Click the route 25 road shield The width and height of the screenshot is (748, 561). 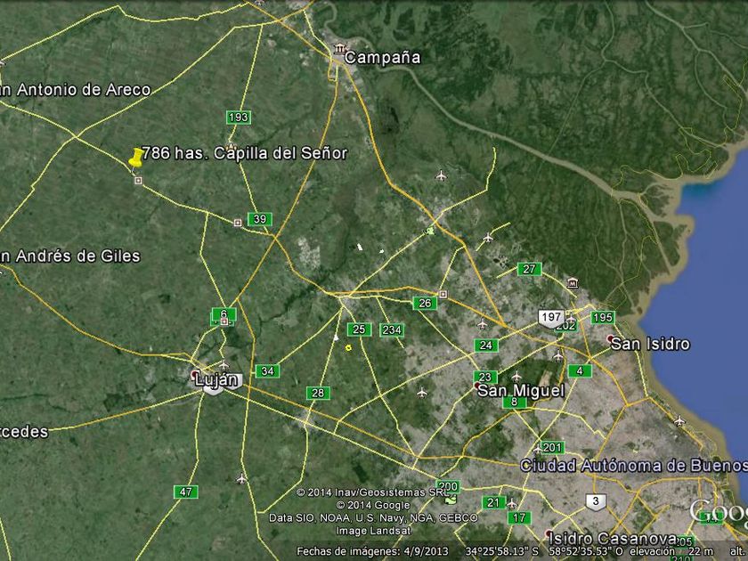359,329
